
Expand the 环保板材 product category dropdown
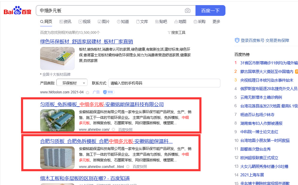pos(71,83)
